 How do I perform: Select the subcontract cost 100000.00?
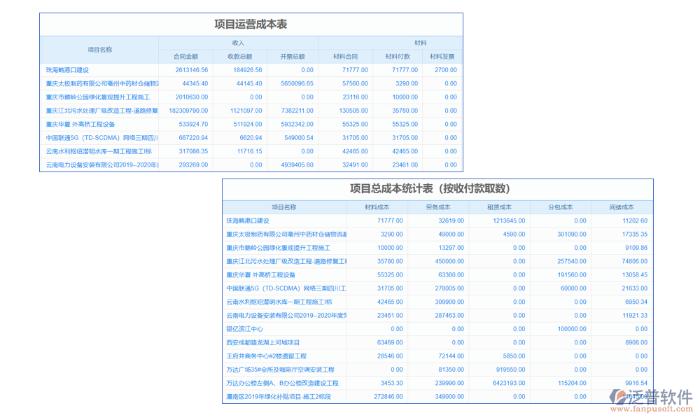tap(571, 329)
